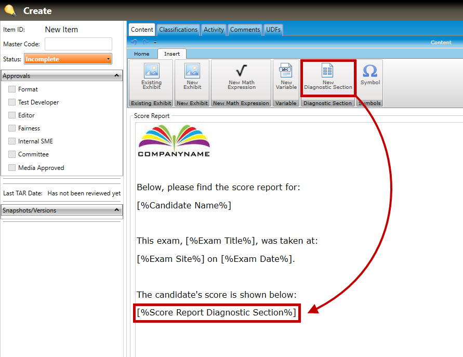463x357 pixels.
Task: Open the Home ribbon tab
Action: (142, 54)
